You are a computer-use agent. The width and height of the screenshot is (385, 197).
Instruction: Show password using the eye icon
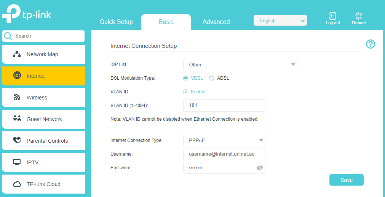(260, 168)
